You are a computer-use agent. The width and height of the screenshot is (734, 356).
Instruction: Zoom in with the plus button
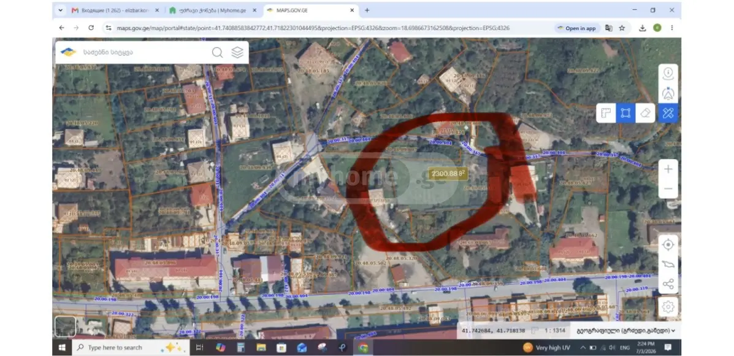pos(668,169)
